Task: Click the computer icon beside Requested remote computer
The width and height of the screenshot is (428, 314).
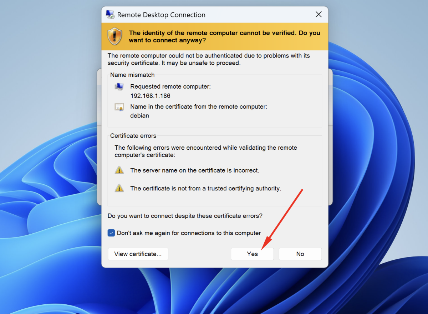Action: pos(119,87)
